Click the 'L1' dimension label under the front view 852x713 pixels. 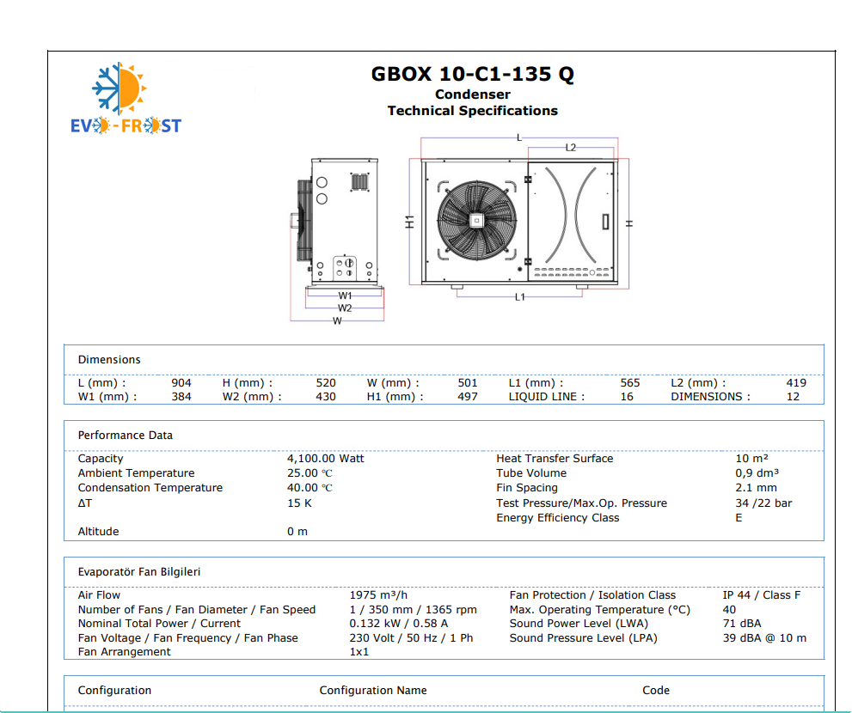pos(520,297)
